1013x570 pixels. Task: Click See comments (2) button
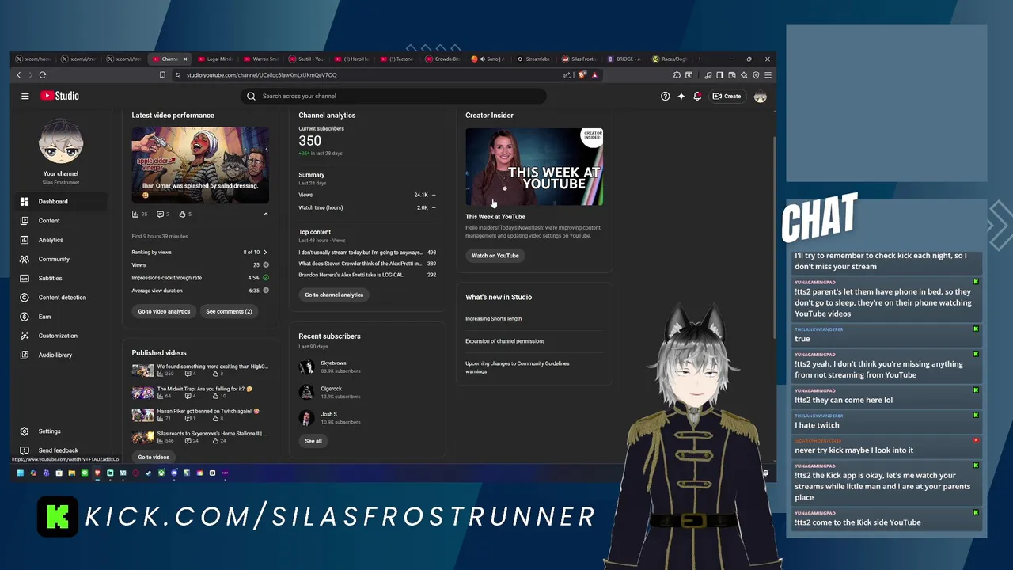click(229, 312)
